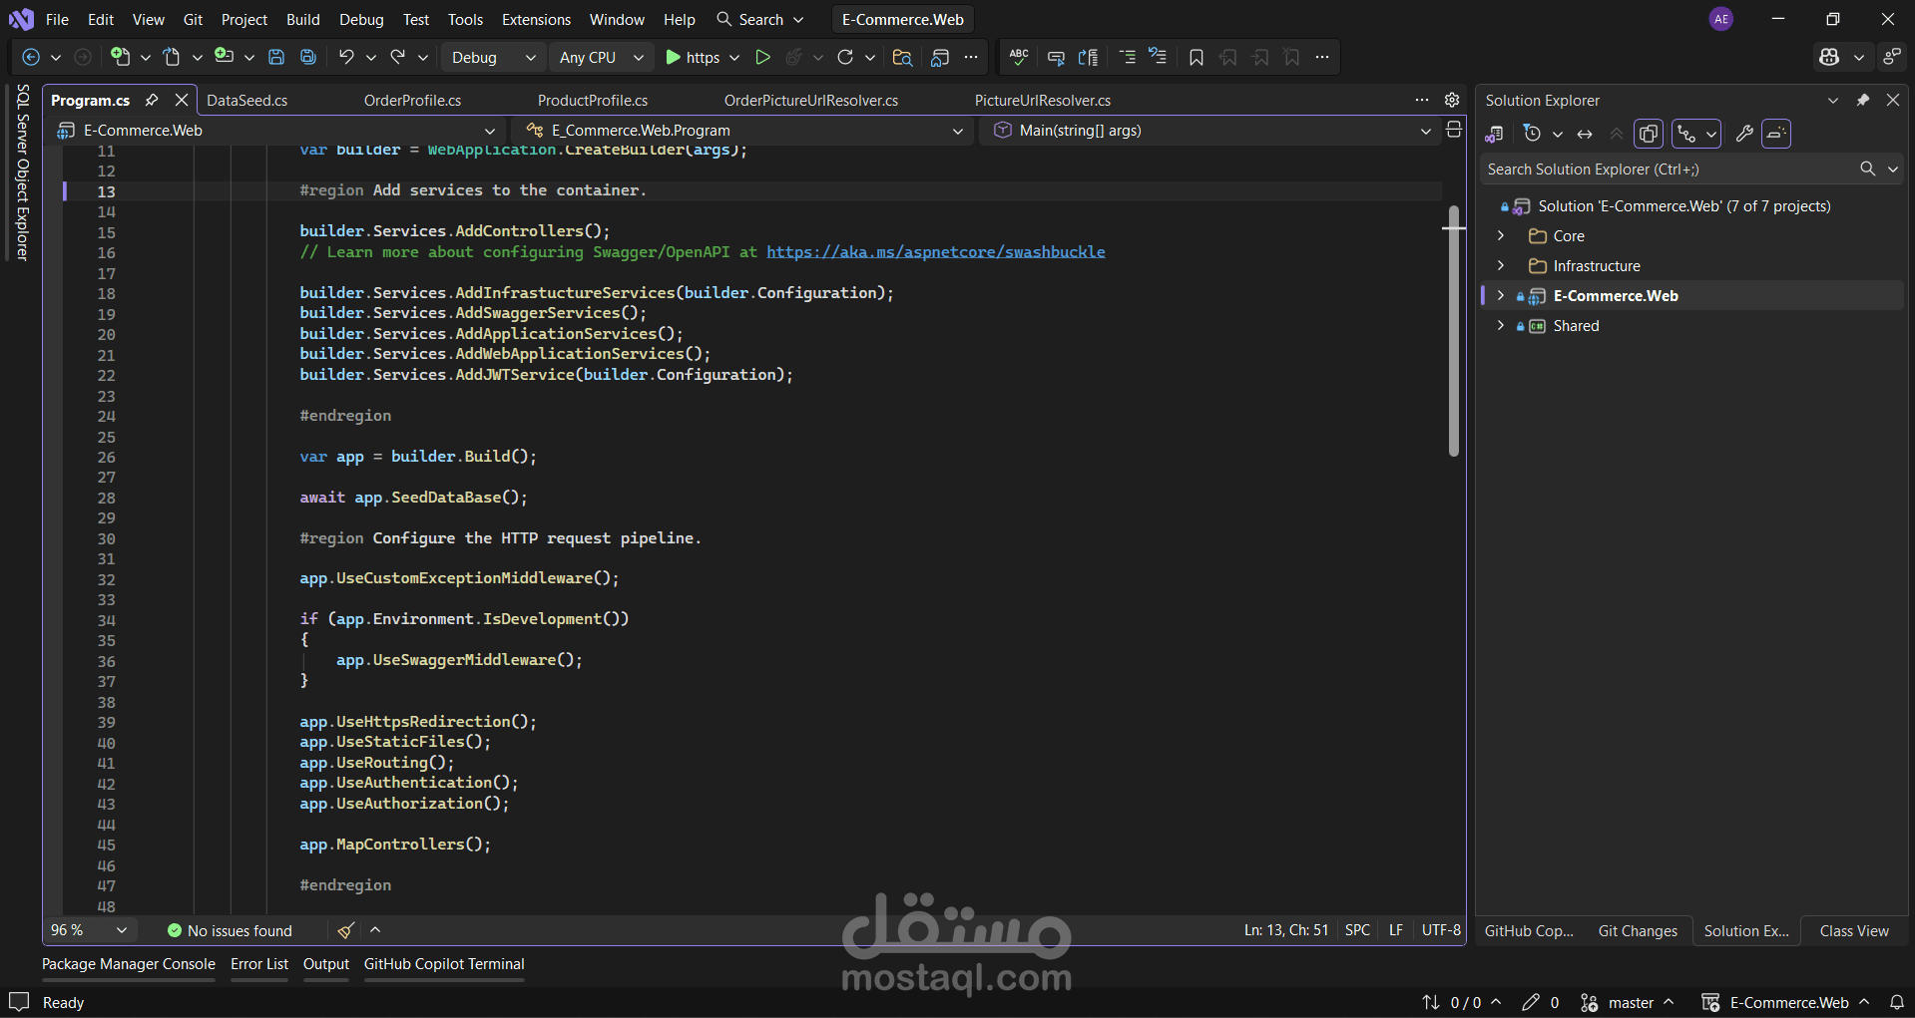Click the Navigate Backward arrow icon

coord(31,58)
